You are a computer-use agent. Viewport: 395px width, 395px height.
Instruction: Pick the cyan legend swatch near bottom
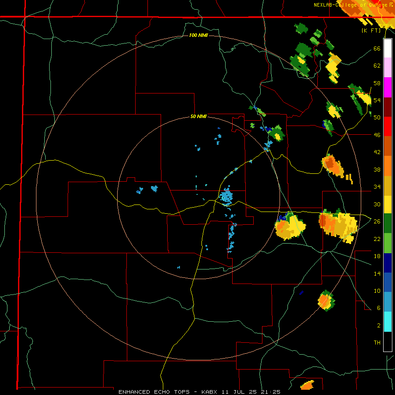pos(388,322)
